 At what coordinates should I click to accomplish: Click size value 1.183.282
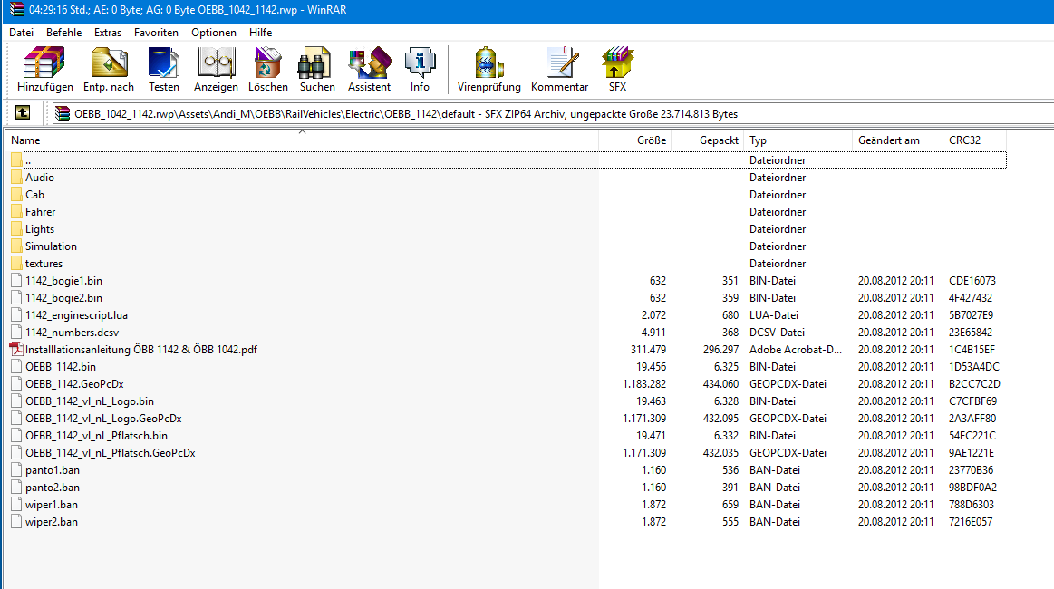click(x=644, y=384)
